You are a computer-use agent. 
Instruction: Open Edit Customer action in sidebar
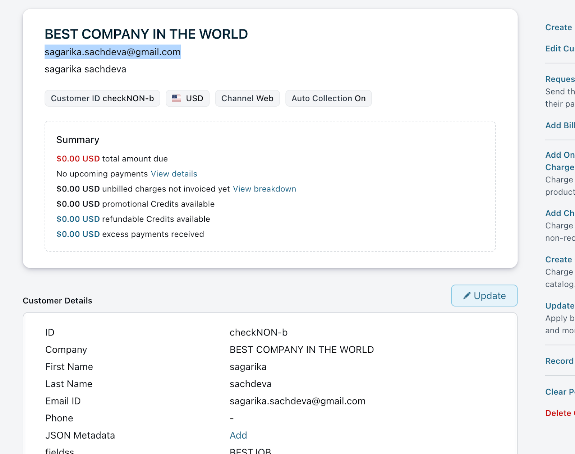(560, 48)
